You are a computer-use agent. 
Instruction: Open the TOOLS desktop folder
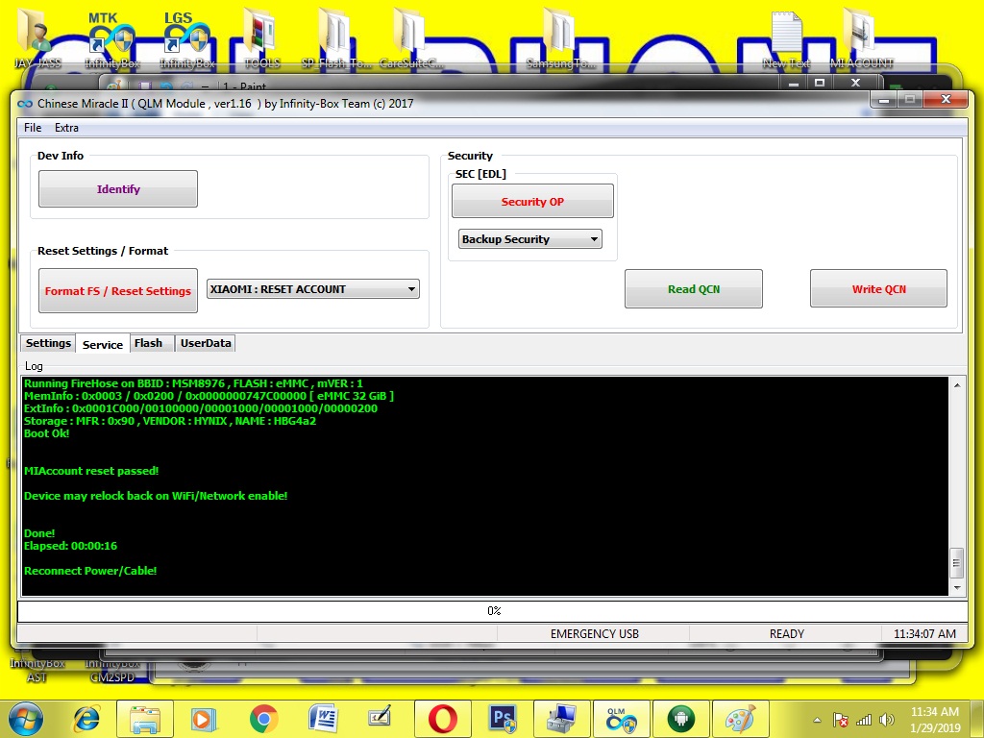(262, 38)
